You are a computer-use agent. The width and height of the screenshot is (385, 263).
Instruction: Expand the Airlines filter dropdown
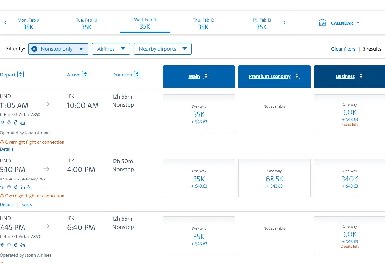111,49
